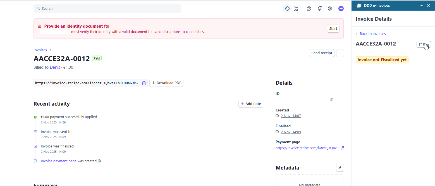This screenshot has width=435, height=186.
Task: Click Run in the Invoice Details panel
Action: click(x=424, y=44)
